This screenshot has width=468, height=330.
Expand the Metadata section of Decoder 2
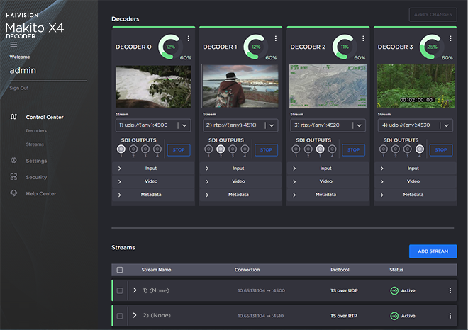pos(325,194)
